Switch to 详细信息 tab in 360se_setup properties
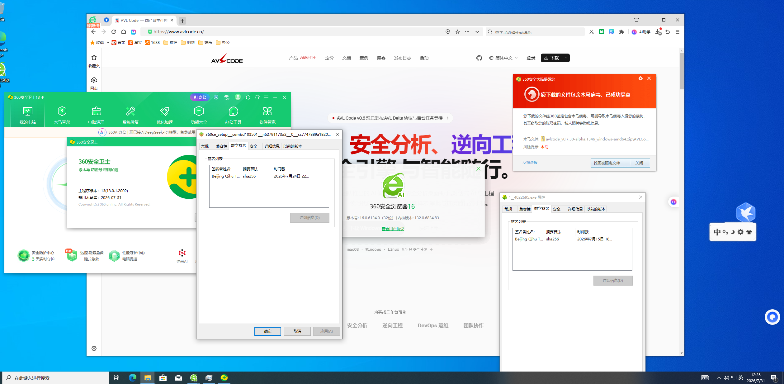 pyautogui.click(x=272, y=146)
